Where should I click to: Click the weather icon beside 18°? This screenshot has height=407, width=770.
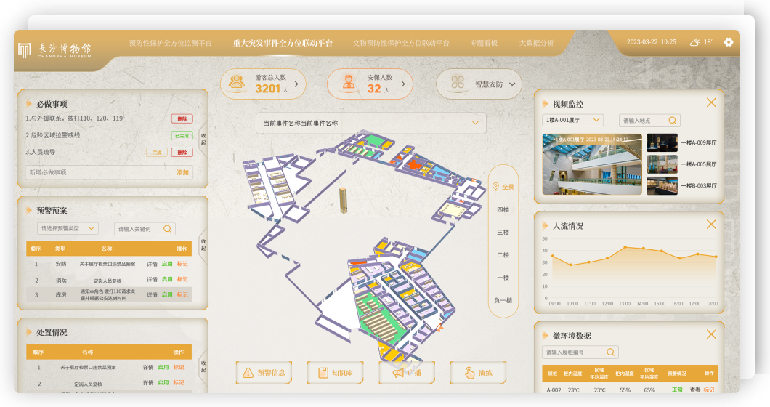[694, 42]
